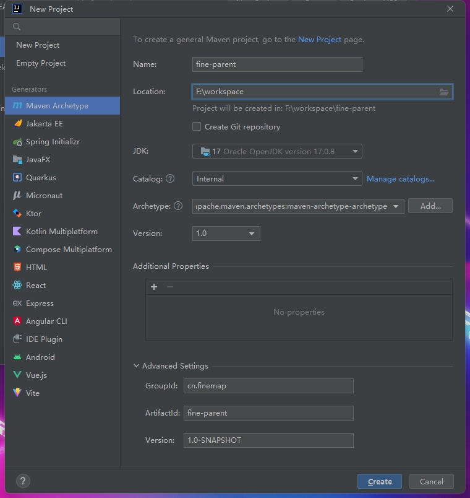Choose the Jakarta EE generator icon
Image resolution: width=470 pixels, height=498 pixels.
coord(17,124)
